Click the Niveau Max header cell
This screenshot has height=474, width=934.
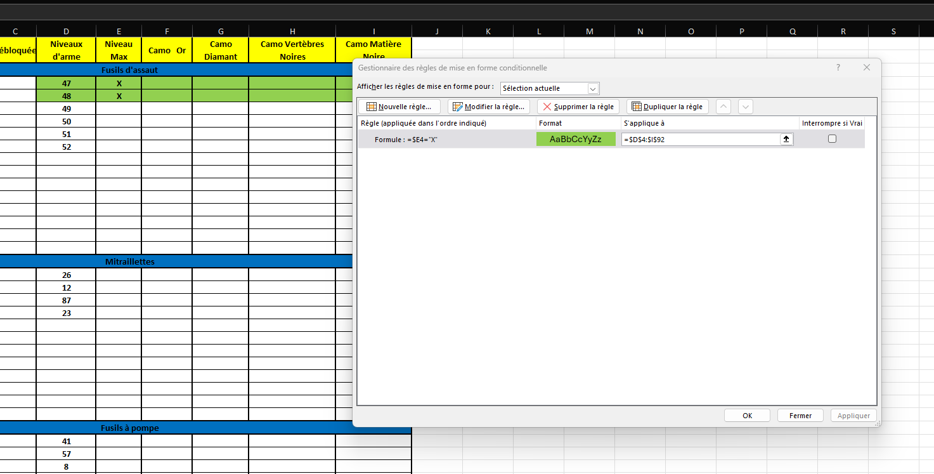[119, 50]
